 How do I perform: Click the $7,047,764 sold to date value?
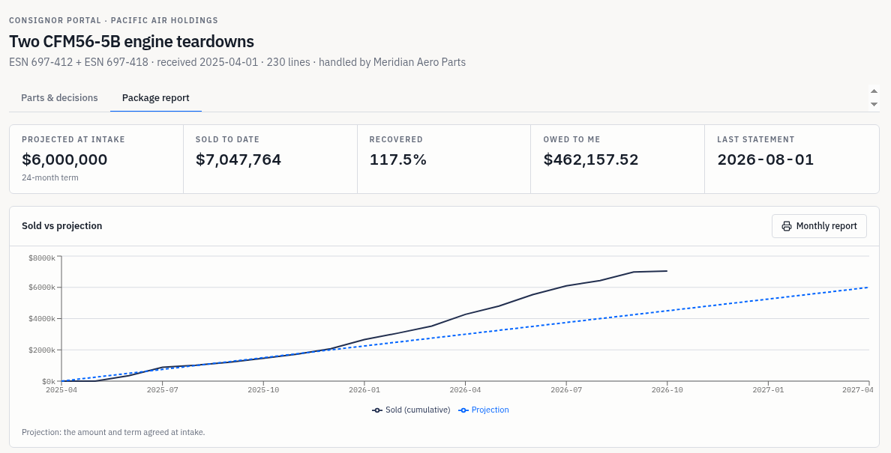pyautogui.click(x=238, y=159)
